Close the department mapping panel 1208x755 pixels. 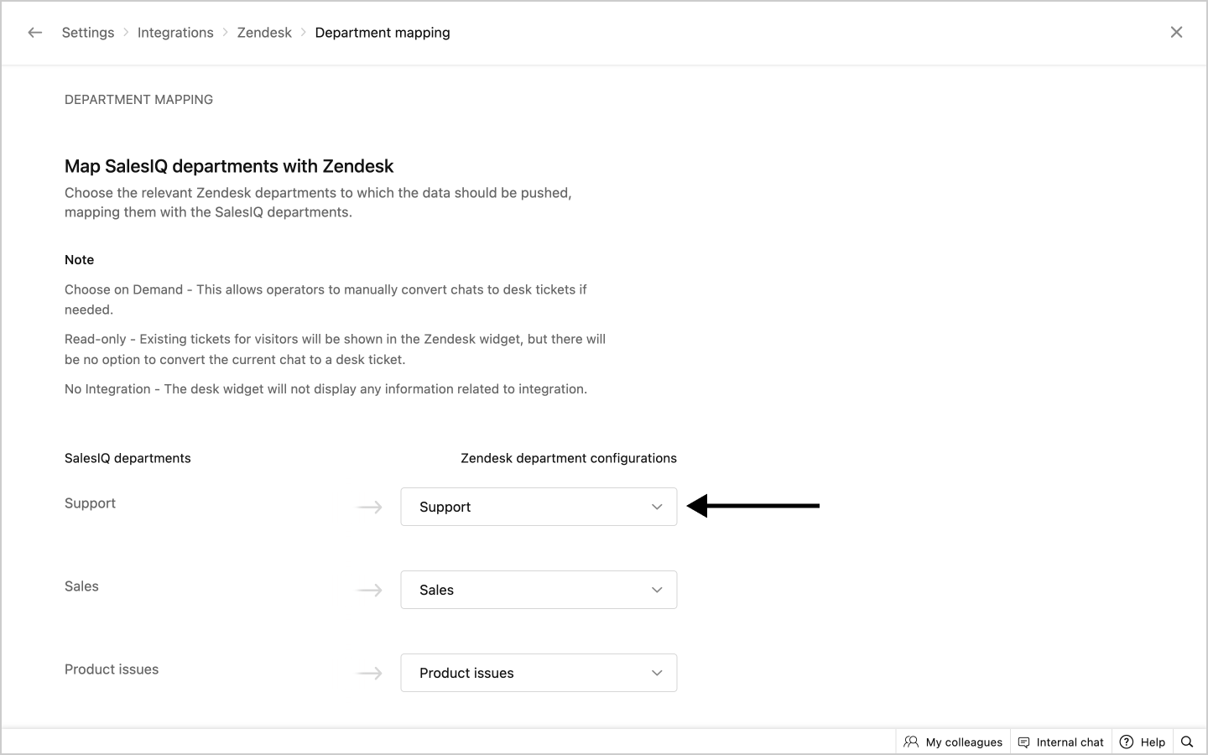pos(1176,33)
